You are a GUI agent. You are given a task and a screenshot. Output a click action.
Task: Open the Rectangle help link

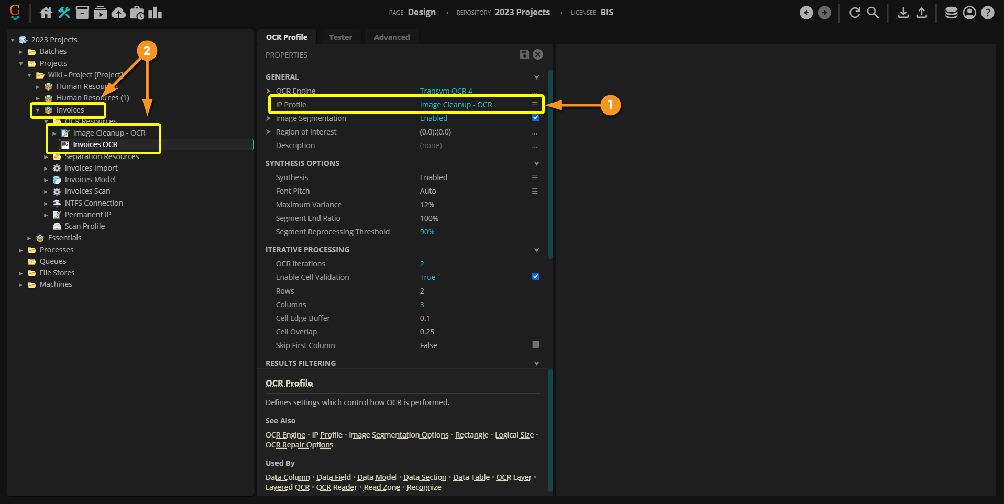pyautogui.click(x=471, y=435)
